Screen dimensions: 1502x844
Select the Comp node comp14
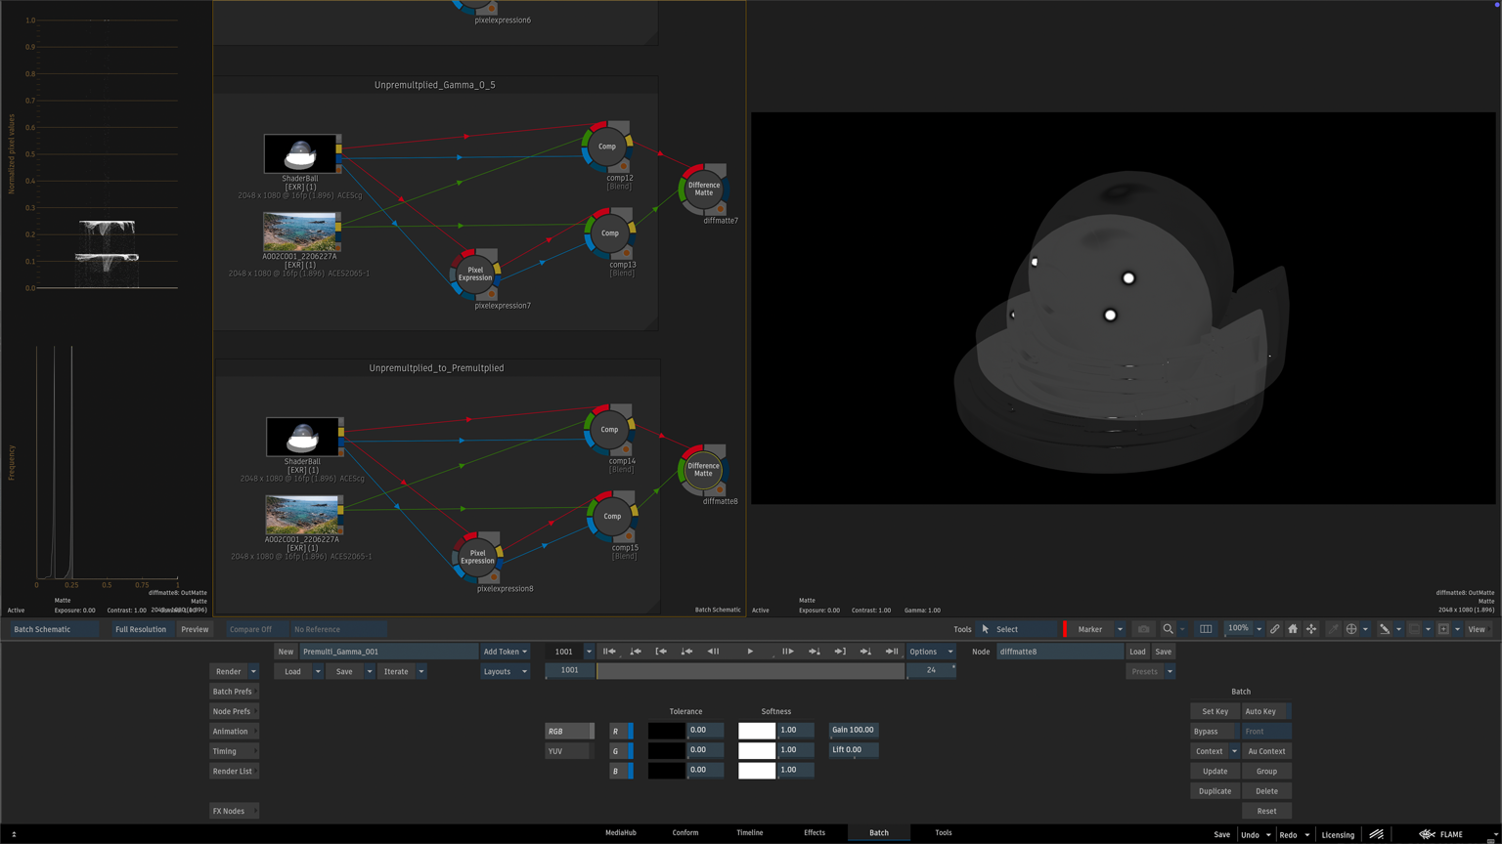[x=609, y=430]
